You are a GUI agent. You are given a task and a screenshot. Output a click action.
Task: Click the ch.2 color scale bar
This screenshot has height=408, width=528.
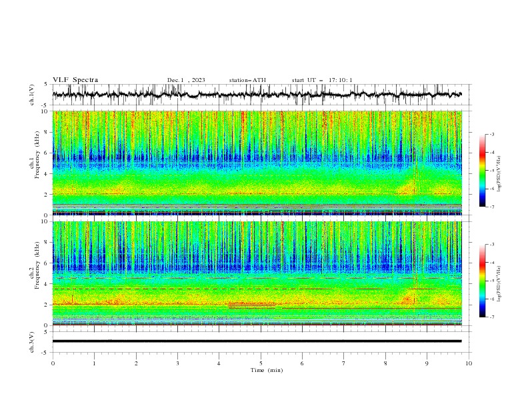tap(482, 281)
